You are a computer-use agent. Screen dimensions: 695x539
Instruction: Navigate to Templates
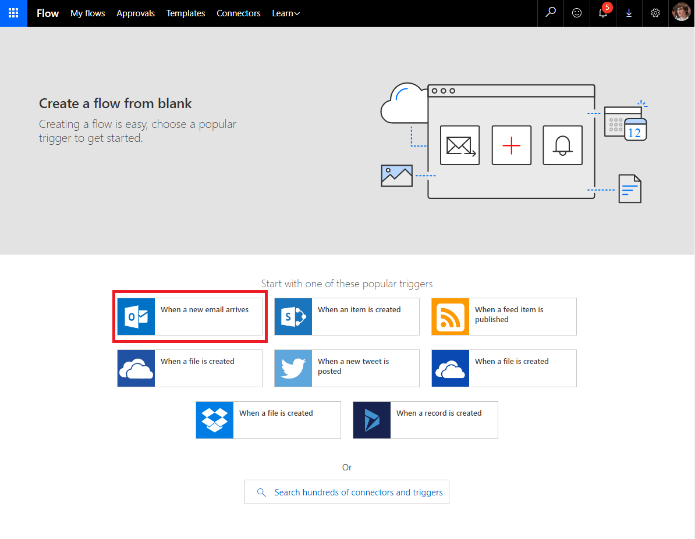pos(186,13)
